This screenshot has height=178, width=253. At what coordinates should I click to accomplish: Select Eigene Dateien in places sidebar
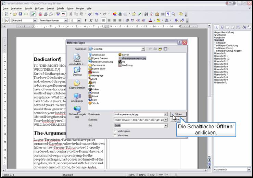[77, 84]
